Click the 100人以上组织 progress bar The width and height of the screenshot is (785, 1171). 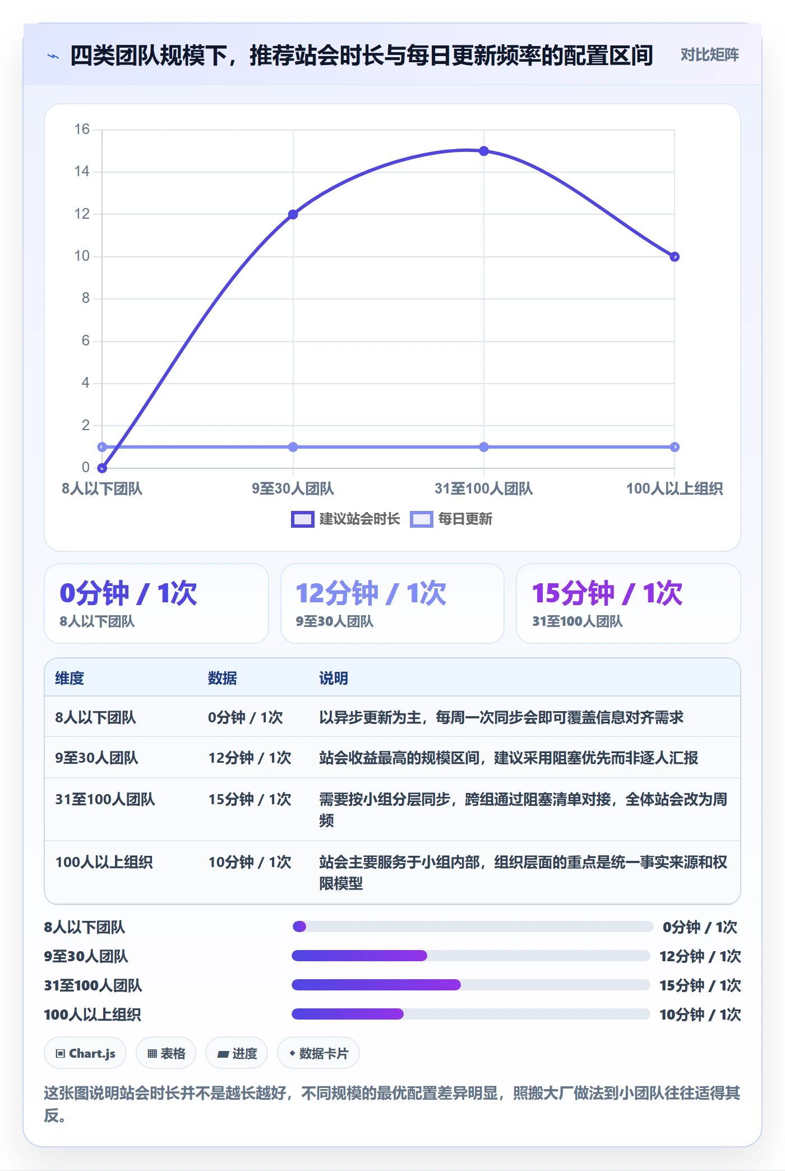click(471, 1014)
